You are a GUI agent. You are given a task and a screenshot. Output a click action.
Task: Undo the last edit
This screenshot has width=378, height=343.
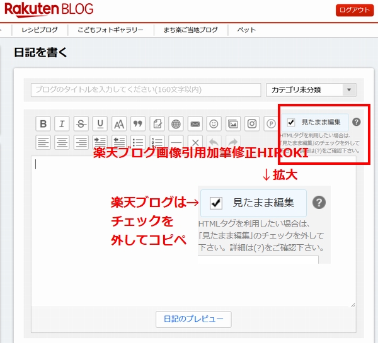[x=214, y=142]
